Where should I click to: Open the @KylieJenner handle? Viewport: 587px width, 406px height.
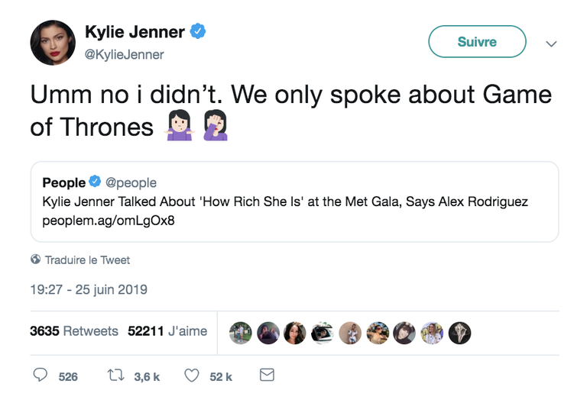(124, 54)
